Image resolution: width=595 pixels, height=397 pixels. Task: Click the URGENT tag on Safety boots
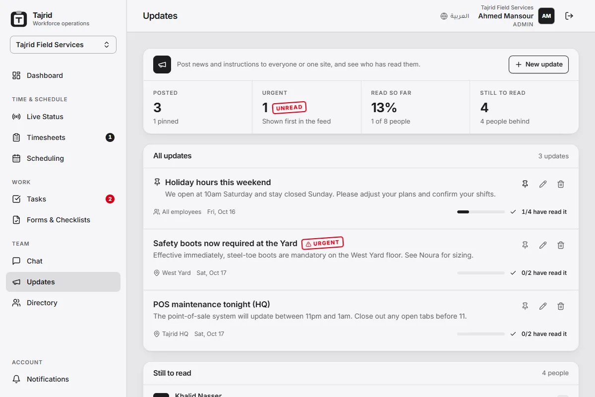pos(323,243)
